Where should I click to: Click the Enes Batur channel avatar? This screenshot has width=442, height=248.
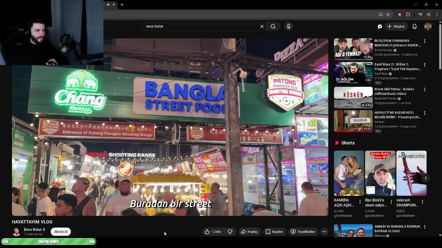[16, 232]
